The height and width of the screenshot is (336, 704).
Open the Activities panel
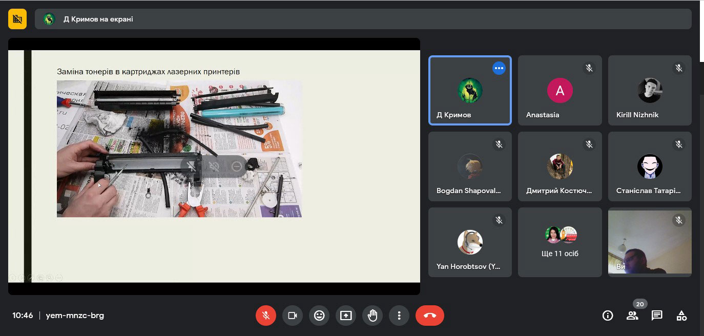(681, 316)
